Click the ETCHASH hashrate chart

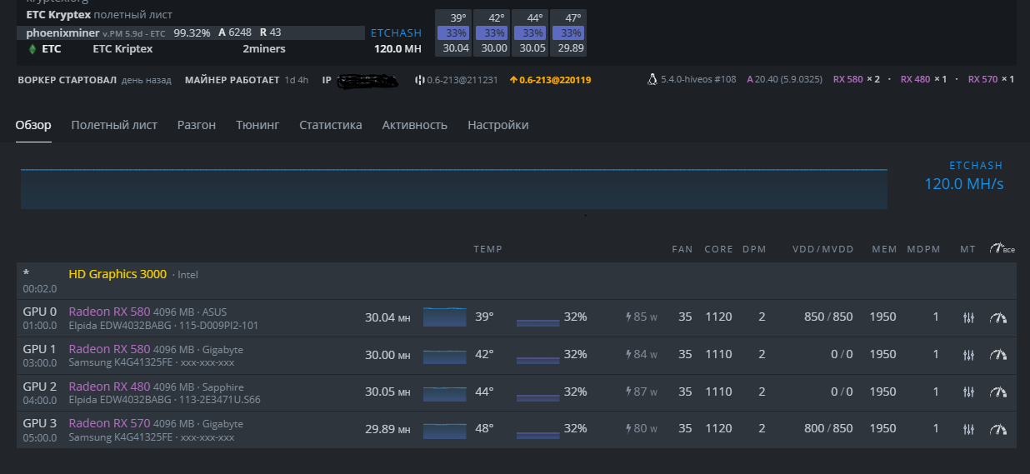(454, 188)
